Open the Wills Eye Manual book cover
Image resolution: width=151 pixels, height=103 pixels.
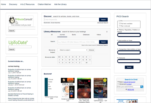pos(84,88)
